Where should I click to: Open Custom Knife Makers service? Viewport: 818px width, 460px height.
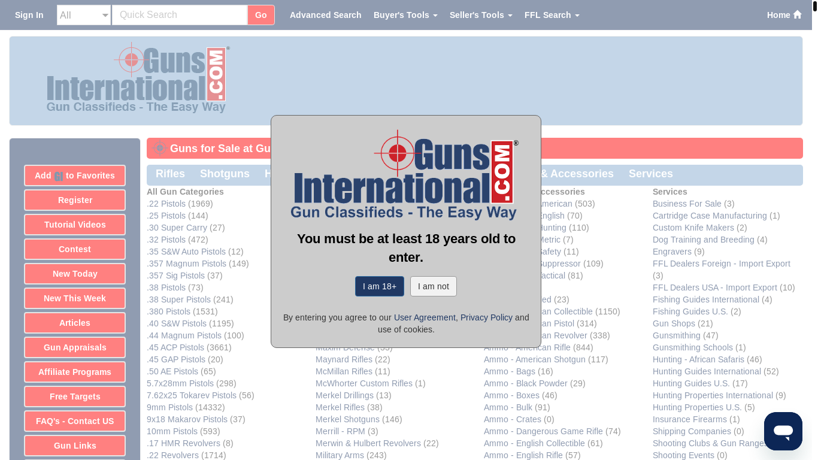693,228
